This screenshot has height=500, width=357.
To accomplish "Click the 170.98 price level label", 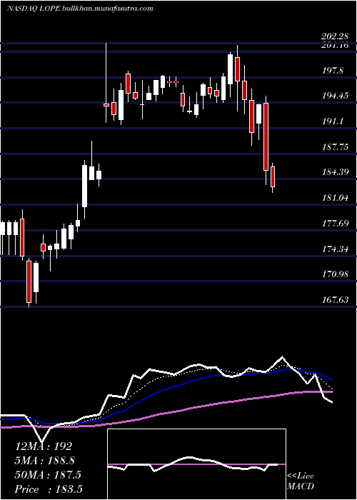I will [x=336, y=274].
